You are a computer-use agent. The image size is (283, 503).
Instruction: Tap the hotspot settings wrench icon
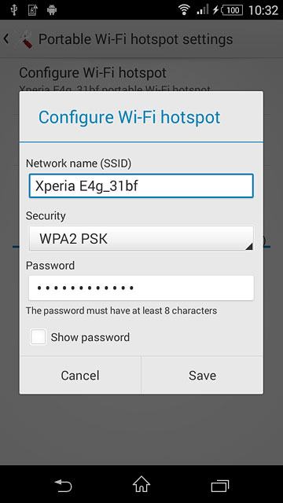tap(26, 40)
